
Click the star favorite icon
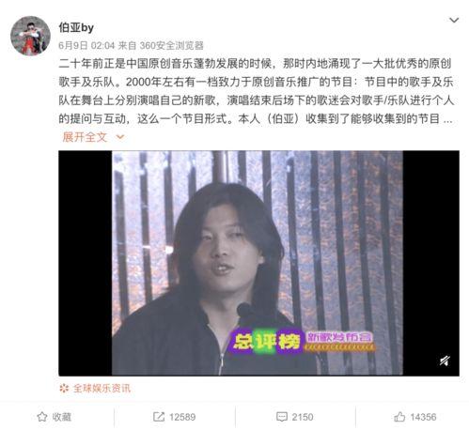click(42, 417)
